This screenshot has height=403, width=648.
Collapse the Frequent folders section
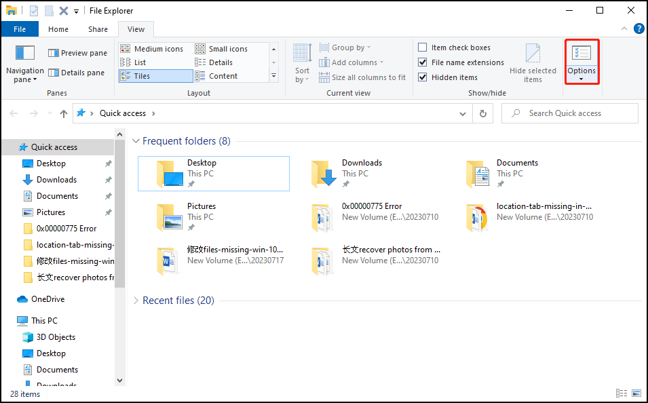(136, 140)
